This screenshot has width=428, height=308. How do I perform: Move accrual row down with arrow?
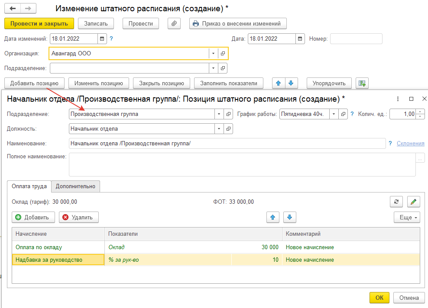click(x=290, y=217)
